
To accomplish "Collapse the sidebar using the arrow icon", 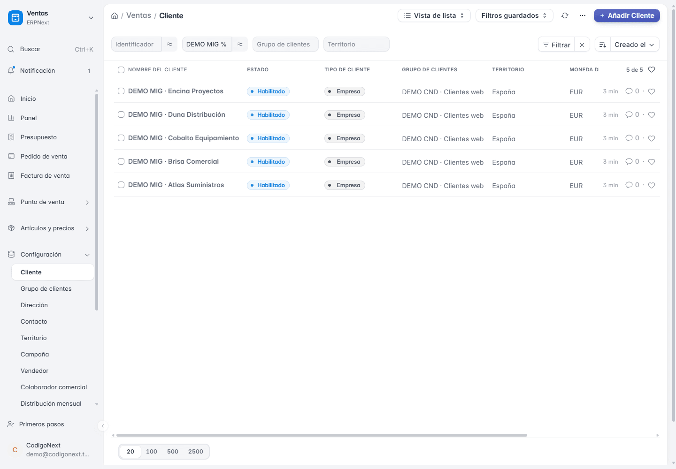I will [x=103, y=426].
